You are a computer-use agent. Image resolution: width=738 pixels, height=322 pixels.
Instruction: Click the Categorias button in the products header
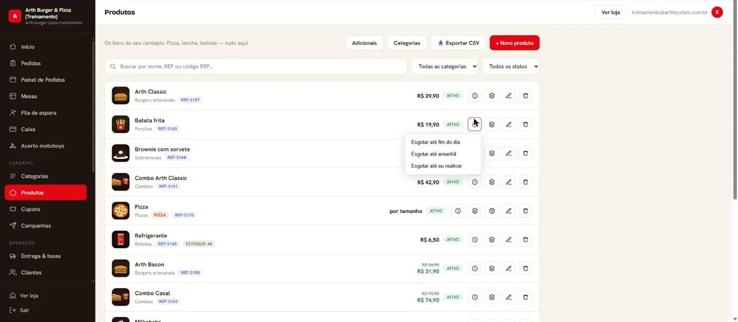(407, 43)
